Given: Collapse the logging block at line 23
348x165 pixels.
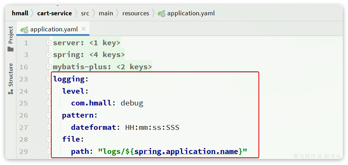Looking at the screenshot, I should tap(49, 79).
